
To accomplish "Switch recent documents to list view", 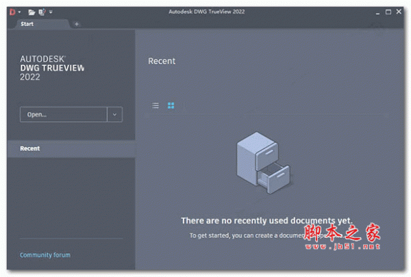I will pos(155,105).
